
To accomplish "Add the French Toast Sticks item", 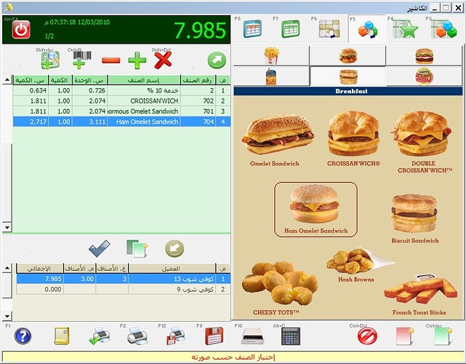I will 419,295.
